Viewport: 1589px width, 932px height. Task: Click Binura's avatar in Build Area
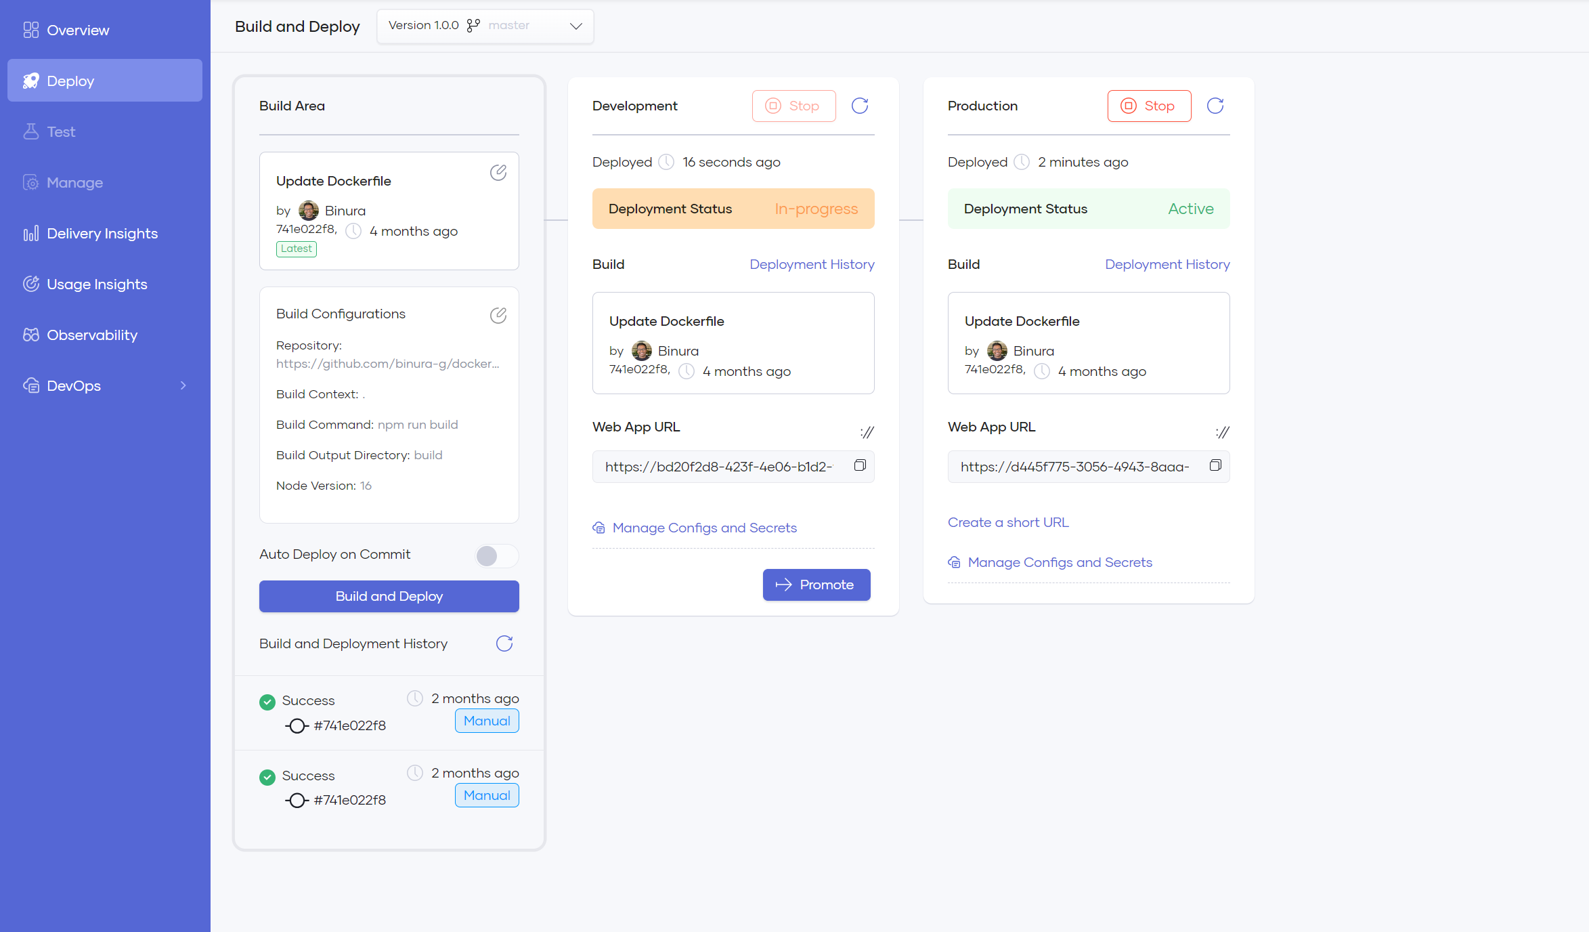click(x=309, y=211)
